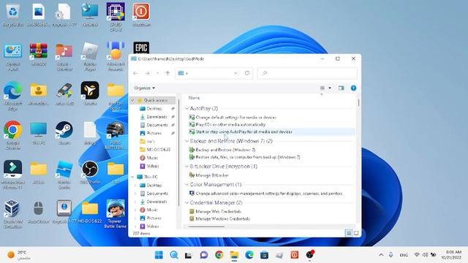Open Search from the taskbar
Viewport: 468px width, 263px height.
(x=174, y=255)
